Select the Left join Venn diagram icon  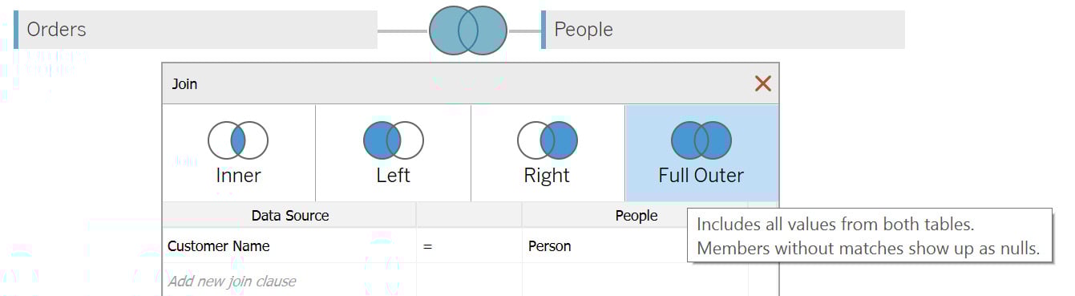393,140
